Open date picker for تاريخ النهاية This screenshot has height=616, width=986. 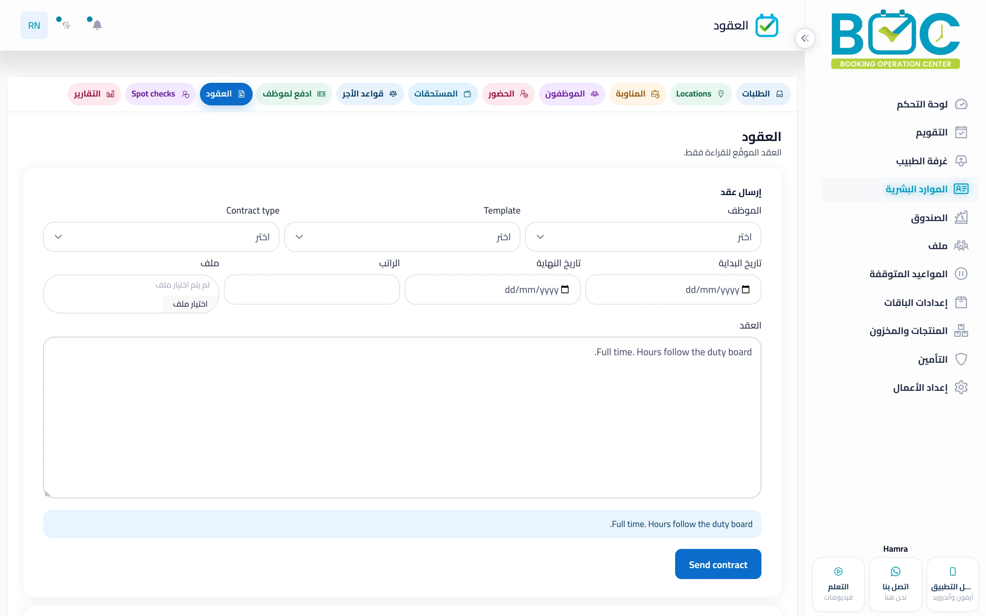(565, 289)
